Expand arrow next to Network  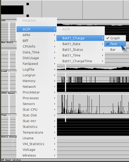point(55,86)
